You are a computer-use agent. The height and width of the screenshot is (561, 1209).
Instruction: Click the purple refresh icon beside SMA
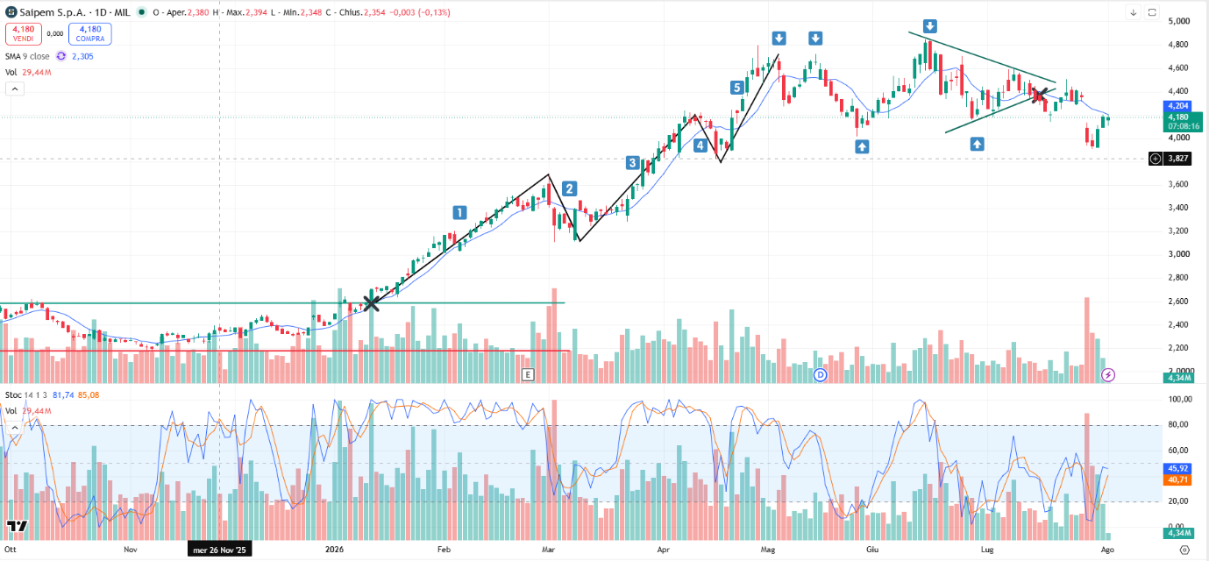[x=61, y=56]
